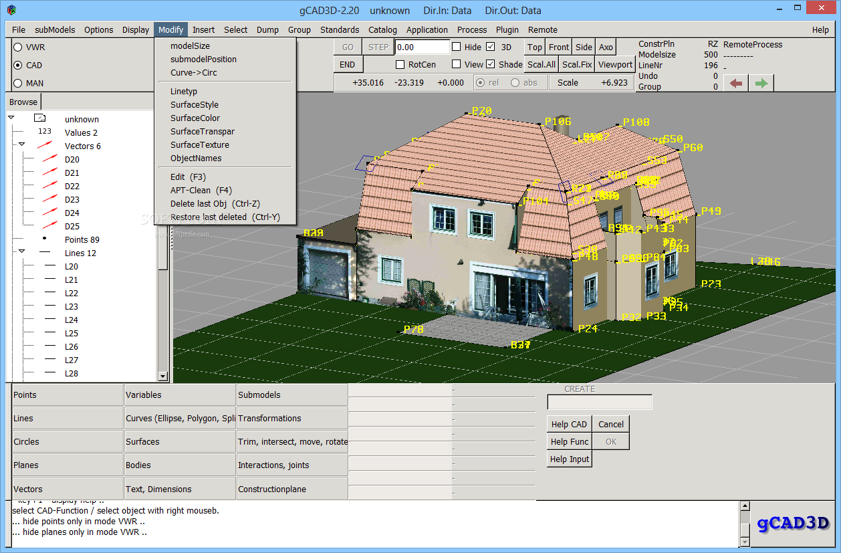Click the Scal.Fix button
841x553 pixels.
click(x=577, y=65)
